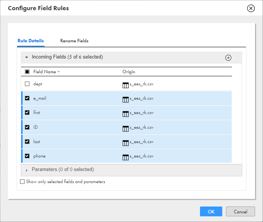Uncheck the phone field checkbox
This screenshot has width=263, height=222.
pyautogui.click(x=27, y=156)
